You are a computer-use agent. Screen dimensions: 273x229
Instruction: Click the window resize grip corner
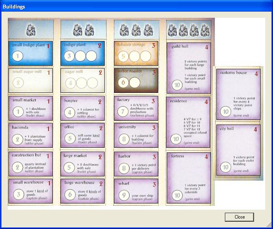(269, 225)
